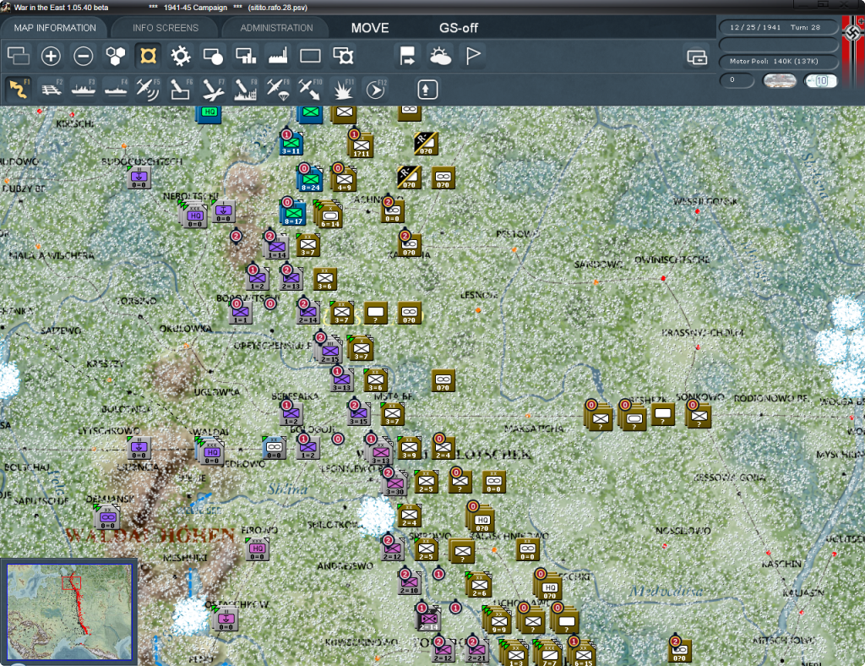Viewport: 865px width, 666px height.
Task: Click the overlapping windows icon in top toolbar
Action: click(x=19, y=56)
